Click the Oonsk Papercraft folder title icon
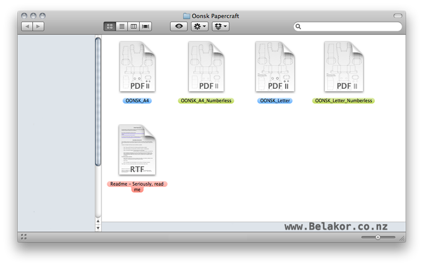This screenshot has height=266, width=423. pyautogui.click(x=187, y=16)
